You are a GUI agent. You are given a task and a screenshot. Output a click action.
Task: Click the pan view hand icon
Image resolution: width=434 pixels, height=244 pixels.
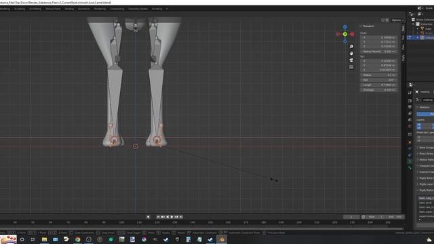click(x=351, y=53)
